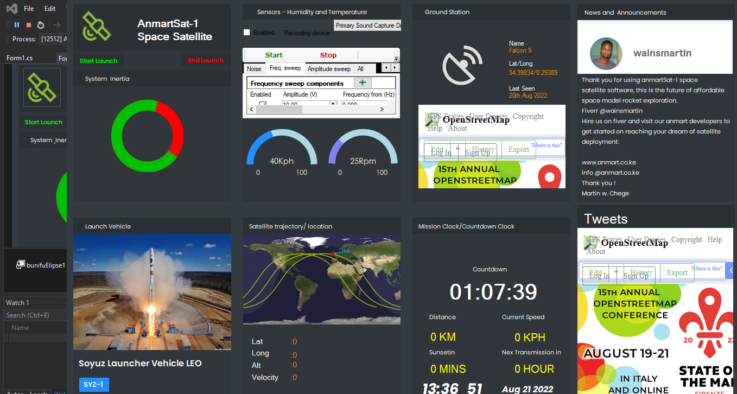
Task: Click the Lat/Long value 54.39834/0.29389
Action: pyautogui.click(x=533, y=73)
